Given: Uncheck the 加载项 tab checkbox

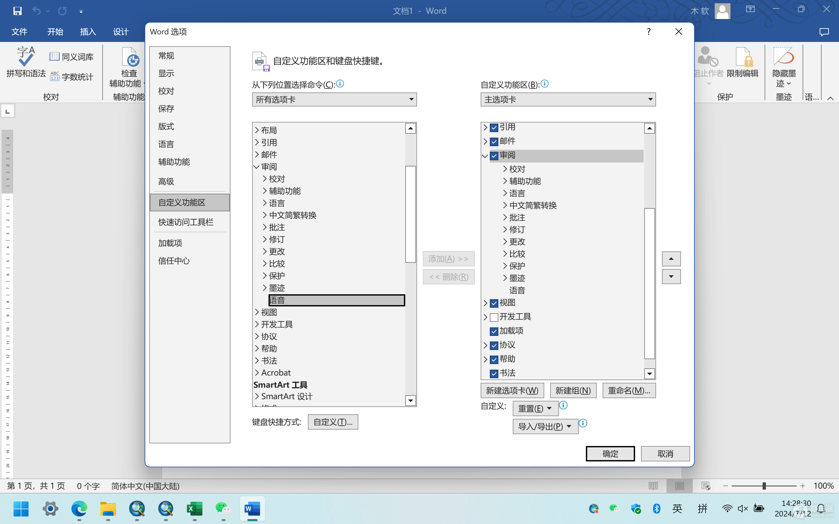Looking at the screenshot, I should pos(494,331).
